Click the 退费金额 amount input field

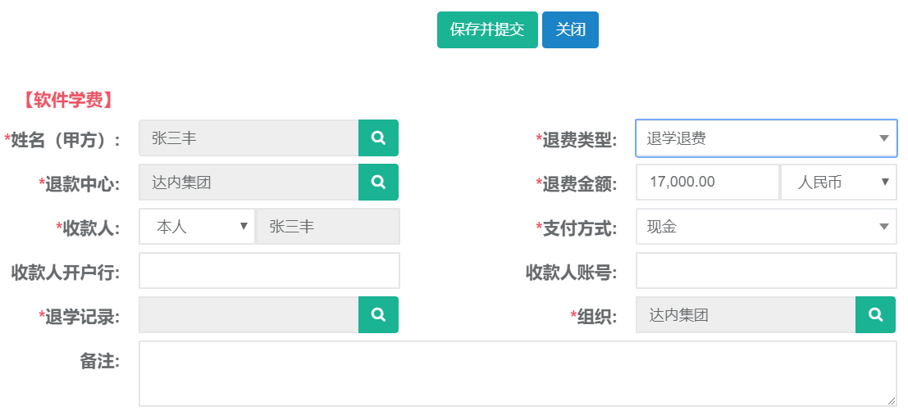coord(706,183)
